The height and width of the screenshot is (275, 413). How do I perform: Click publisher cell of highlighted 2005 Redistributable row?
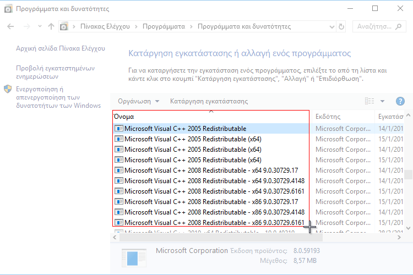pyautogui.click(x=343, y=129)
